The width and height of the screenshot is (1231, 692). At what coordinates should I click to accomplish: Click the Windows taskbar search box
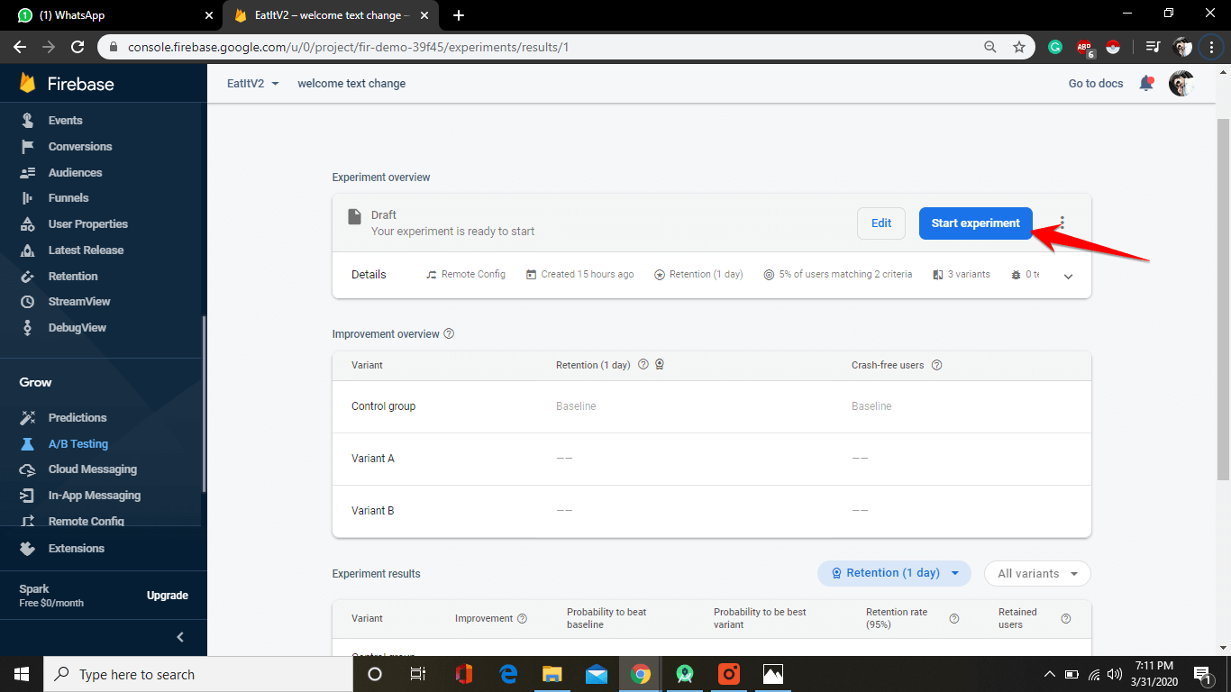tap(198, 674)
